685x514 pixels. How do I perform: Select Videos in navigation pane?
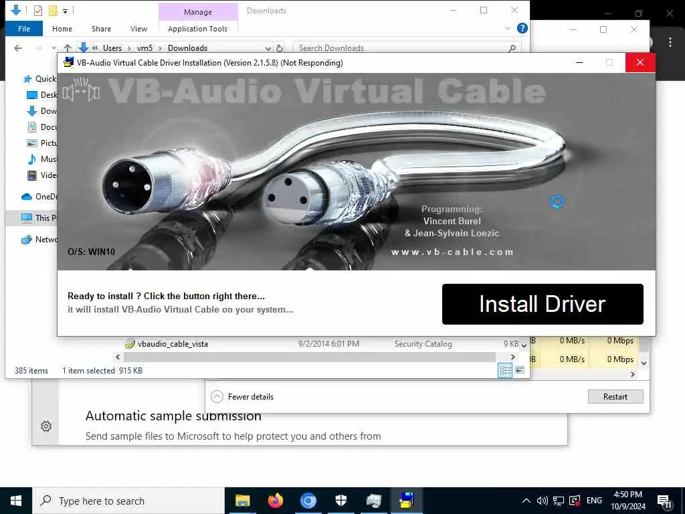[x=42, y=175]
